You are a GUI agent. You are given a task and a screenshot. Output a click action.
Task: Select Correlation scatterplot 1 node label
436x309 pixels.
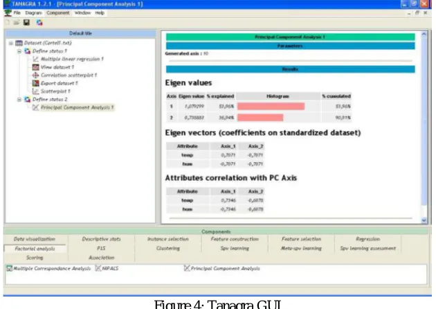pyautogui.click(x=69, y=75)
